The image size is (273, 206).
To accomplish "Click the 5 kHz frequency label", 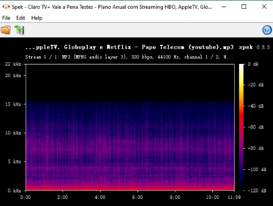I will tap(14, 162).
